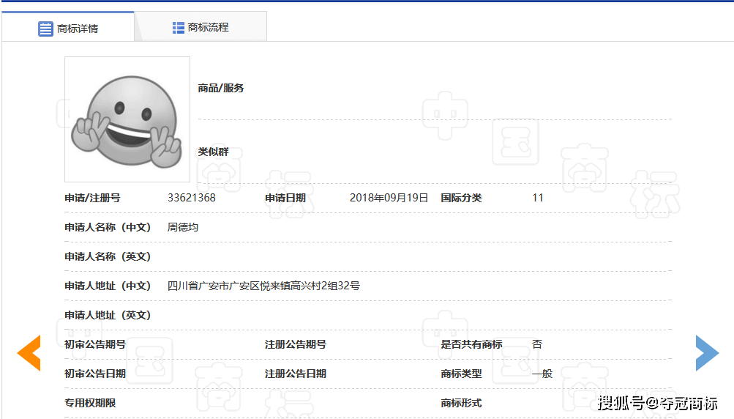Click the 类似群 label
Image resolution: width=734 pixels, height=419 pixels.
click(213, 152)
